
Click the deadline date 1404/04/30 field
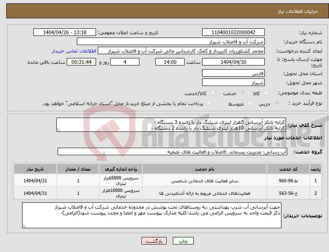click(x=233, y=62)
